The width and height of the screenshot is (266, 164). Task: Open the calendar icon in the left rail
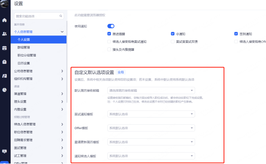(x=4, y=48)
